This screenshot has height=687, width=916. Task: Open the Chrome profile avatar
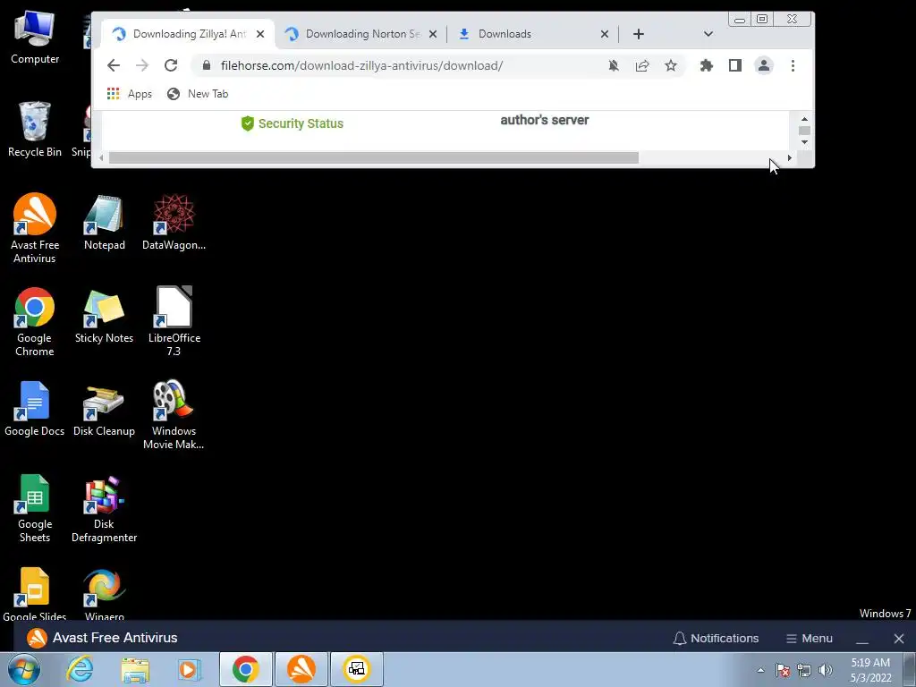(764, 65)
